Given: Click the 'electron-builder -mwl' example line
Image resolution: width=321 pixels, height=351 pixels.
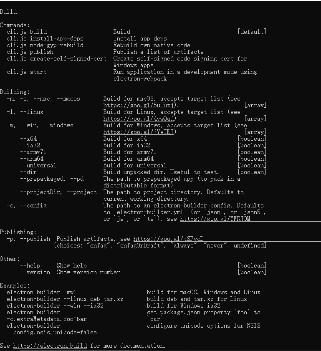Looking at the screenshot, I should point(41,292).
